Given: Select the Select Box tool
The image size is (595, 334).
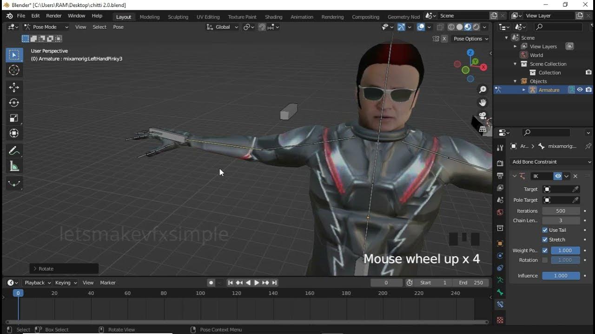Looking at the screenshot, I should pyautogui.click(x=14, y=55).
